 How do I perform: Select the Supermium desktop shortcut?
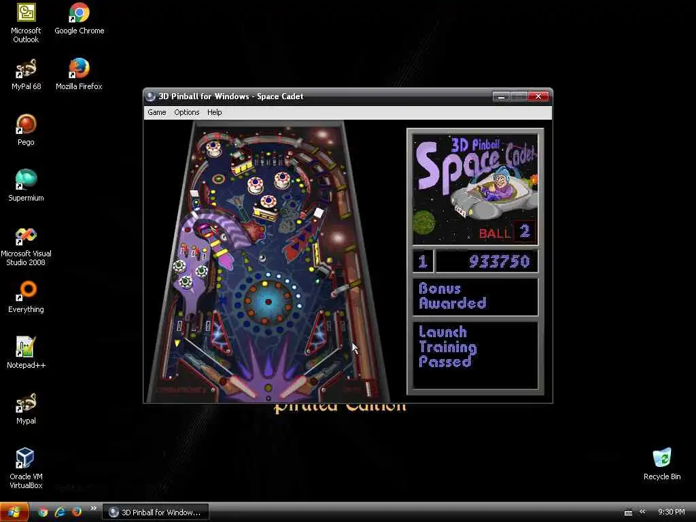(x=26, y=186)
